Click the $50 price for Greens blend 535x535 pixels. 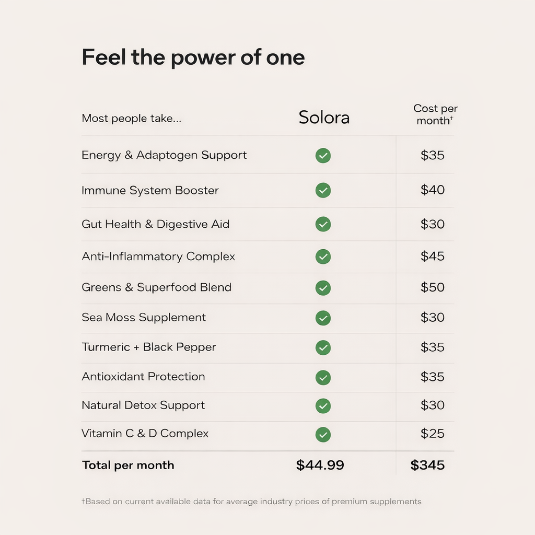tap(433, 287)
